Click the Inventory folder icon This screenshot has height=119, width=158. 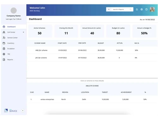tap(4, 43)
